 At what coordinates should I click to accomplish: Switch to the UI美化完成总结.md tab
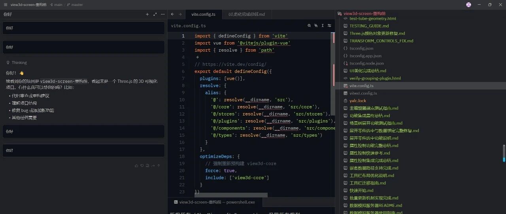(x=246, y=14)
